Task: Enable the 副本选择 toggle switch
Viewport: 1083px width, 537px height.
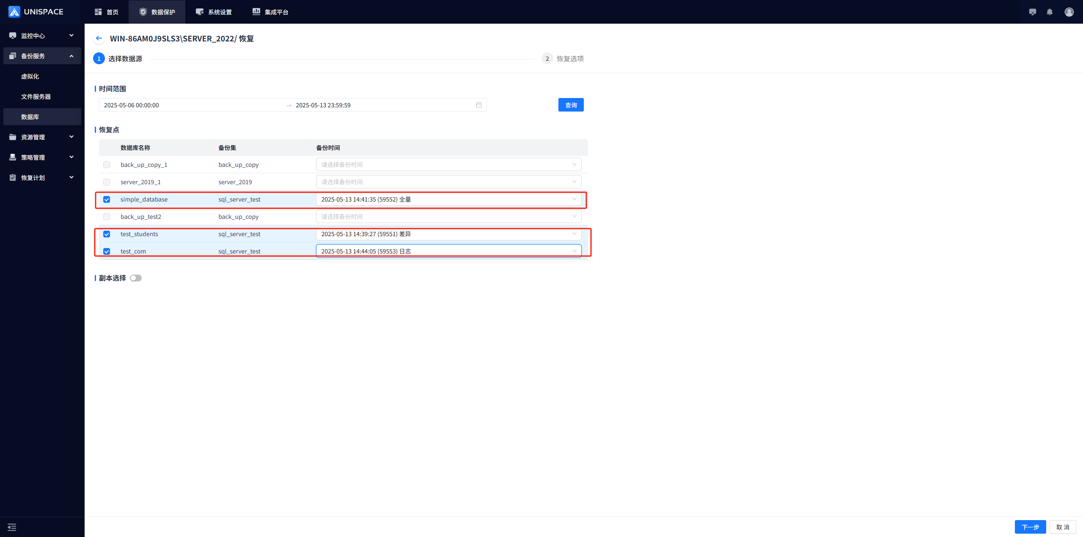Action: 136,278
